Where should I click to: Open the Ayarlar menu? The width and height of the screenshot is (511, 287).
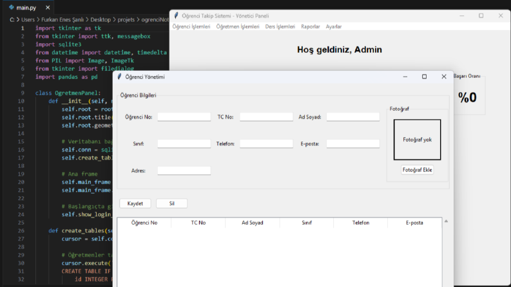334,26
